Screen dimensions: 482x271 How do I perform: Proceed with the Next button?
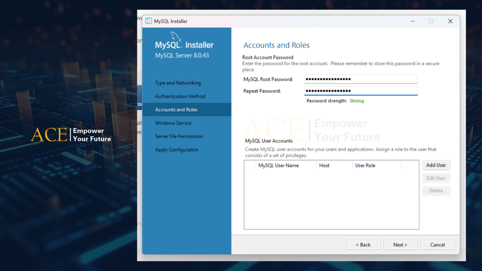[400, 245]
